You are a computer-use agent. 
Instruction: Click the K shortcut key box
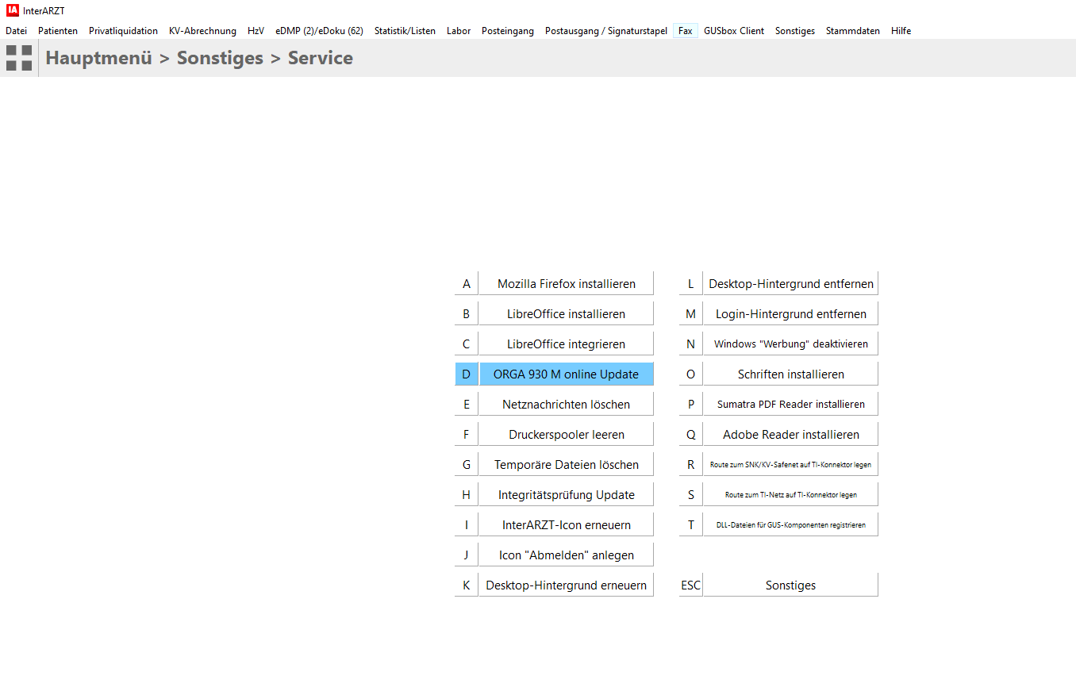467,585
